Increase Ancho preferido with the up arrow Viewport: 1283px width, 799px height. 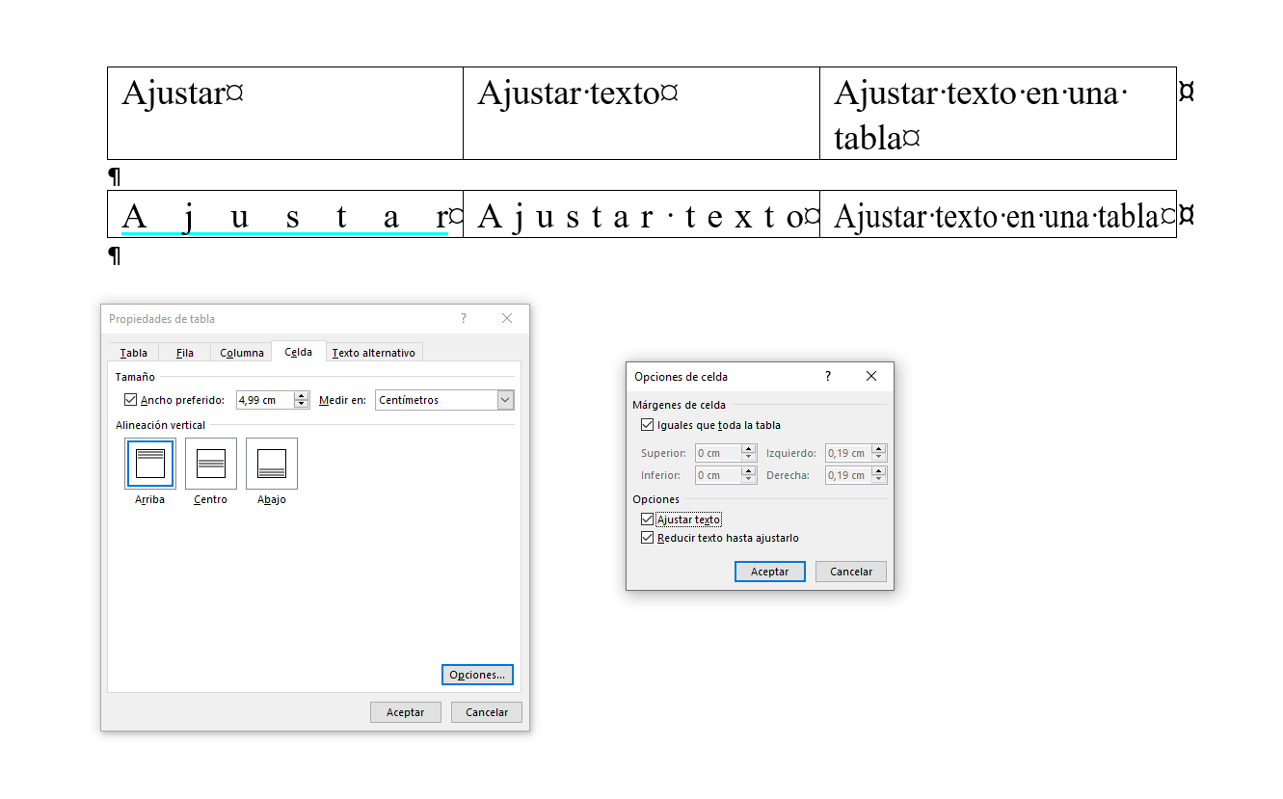pos(302,396)
